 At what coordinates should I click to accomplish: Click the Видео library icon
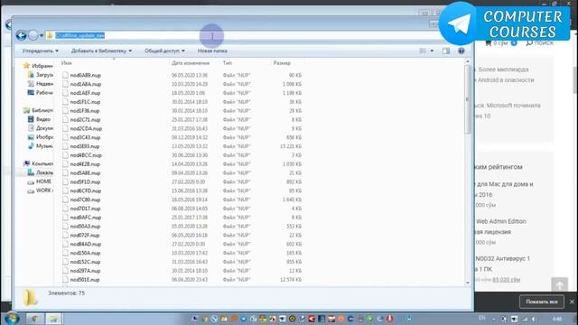click(x=31, y=119)
